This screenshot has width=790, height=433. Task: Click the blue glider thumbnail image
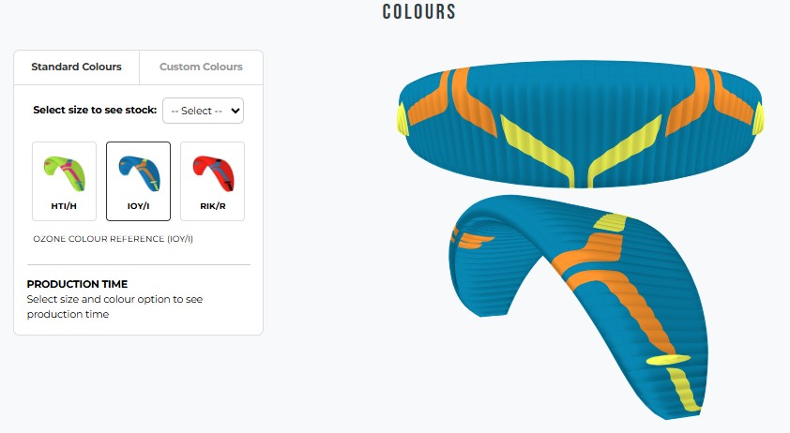pos(139,172)
